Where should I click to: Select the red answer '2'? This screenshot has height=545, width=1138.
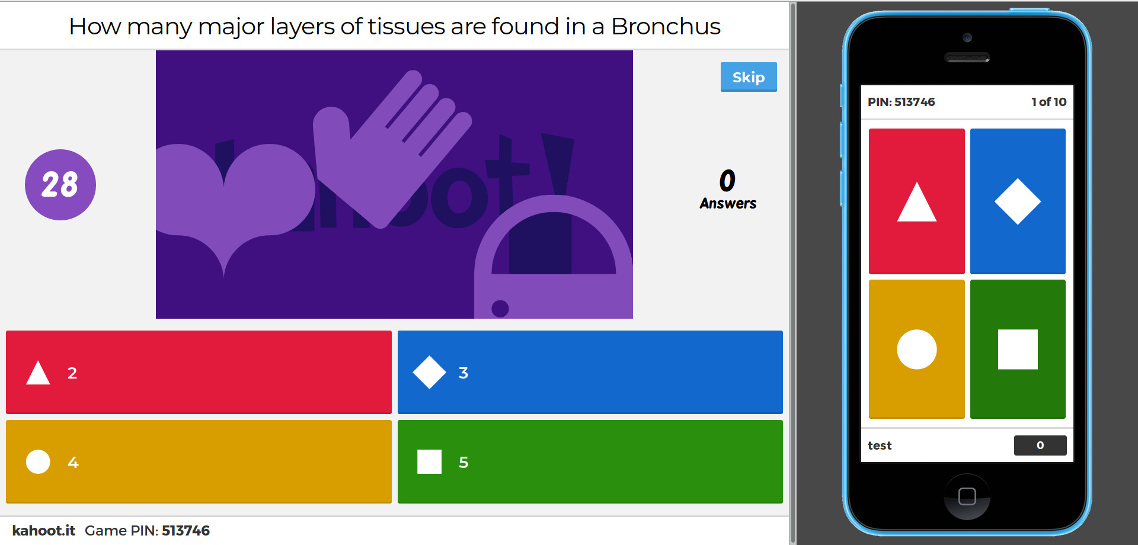point(199,372)
